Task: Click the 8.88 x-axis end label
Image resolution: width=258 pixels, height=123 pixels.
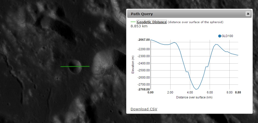Action: [x=238, y=92]
